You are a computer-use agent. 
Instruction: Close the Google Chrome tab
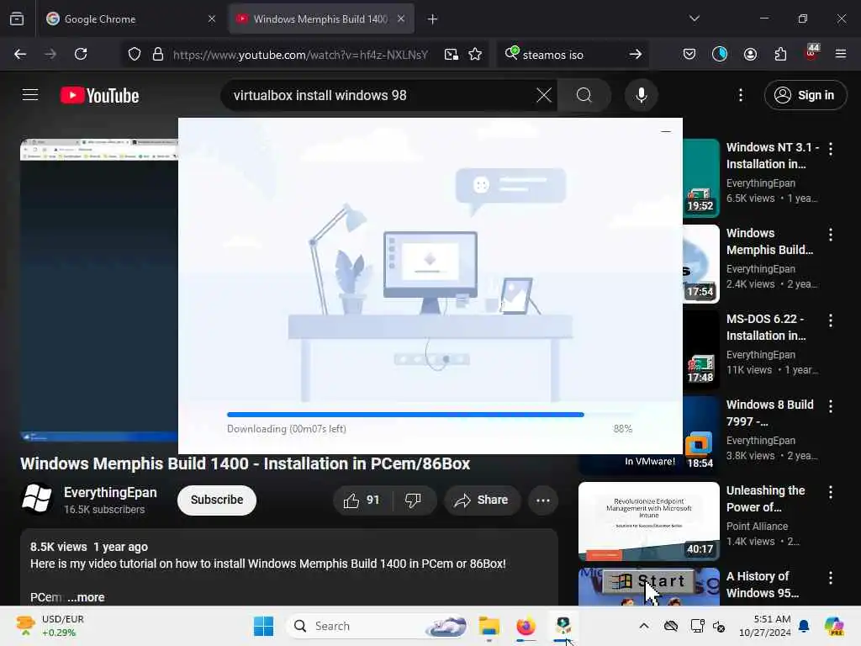212,19
